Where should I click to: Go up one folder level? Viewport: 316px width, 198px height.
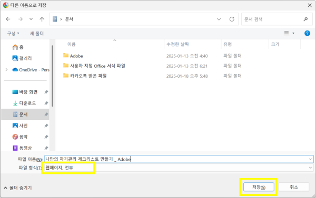pyautogui.click(x=42, y=19)
